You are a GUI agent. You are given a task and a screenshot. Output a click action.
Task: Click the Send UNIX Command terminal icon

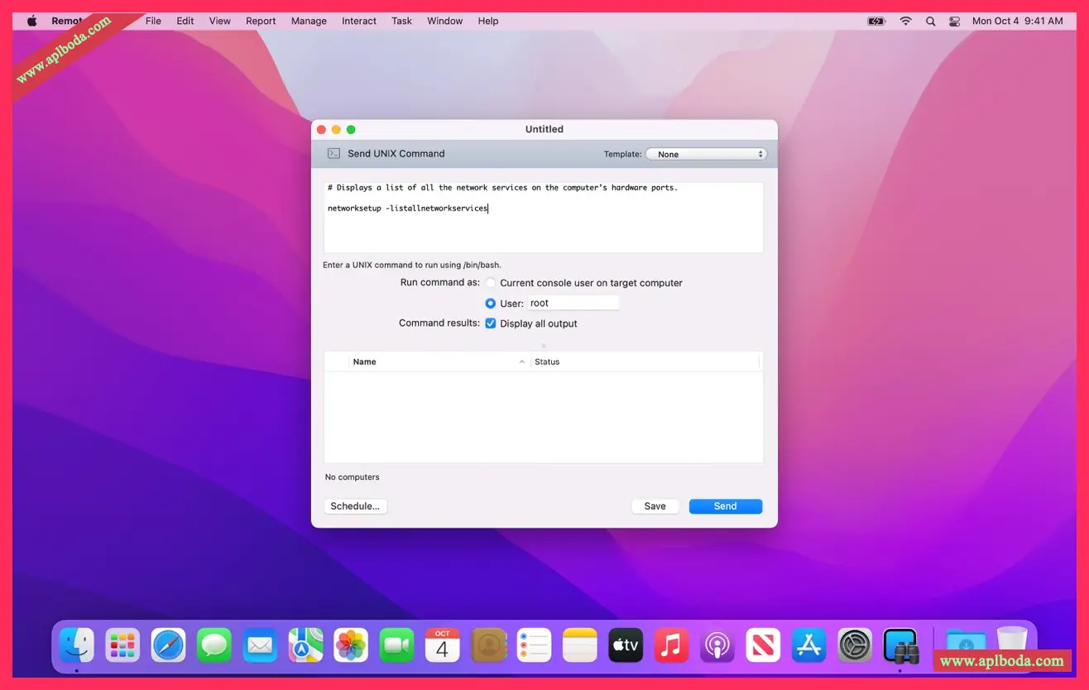333,153
